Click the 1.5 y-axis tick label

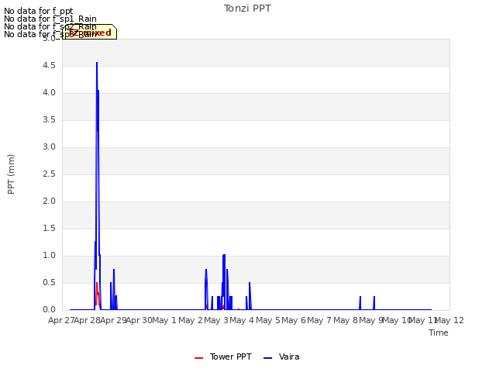49,229
